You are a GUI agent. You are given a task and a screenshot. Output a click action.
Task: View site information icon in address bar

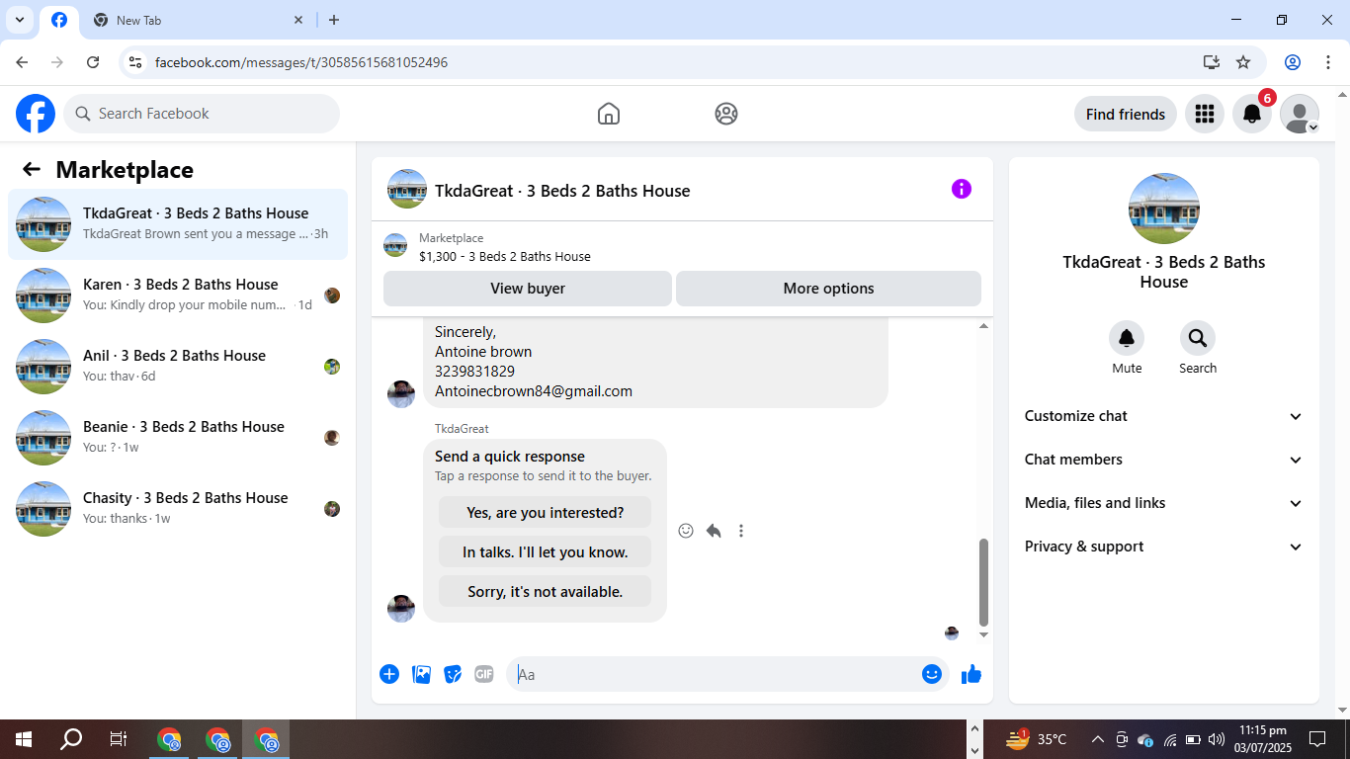136,62
